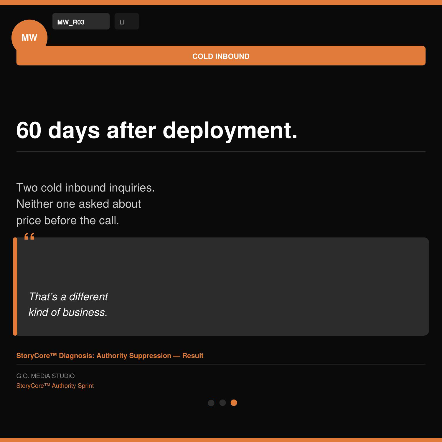442x442 pixels.
Task: Click the orange strip at the top edge
Action: 221,2
